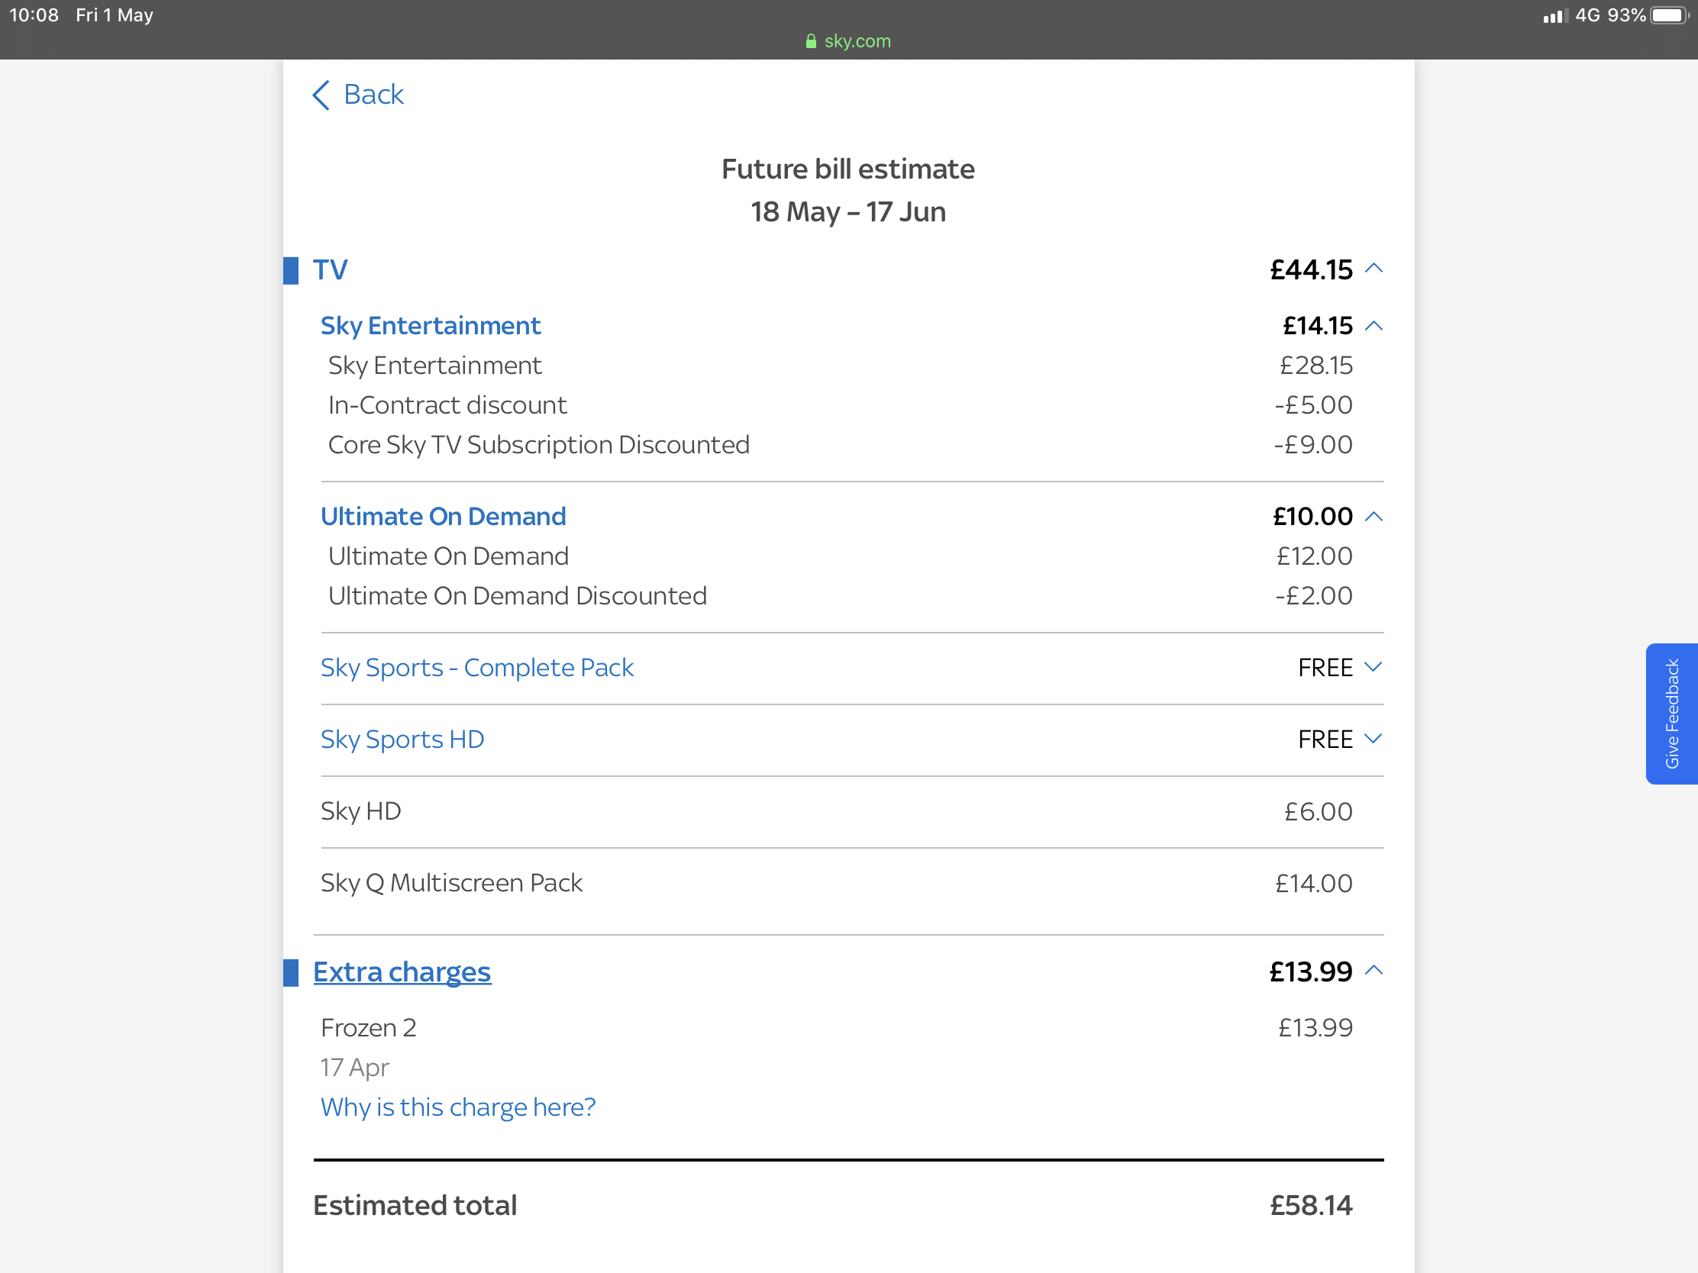Image resolution: width=1698 pixels, height=1273 pixels.
Task: Tap the Back link text
Action: 374,95
